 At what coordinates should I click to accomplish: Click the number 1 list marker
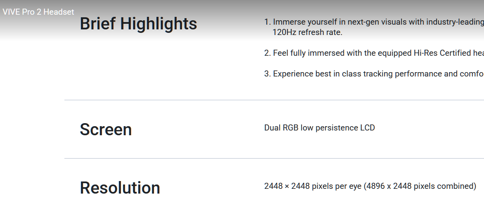[x=267, y=22]
